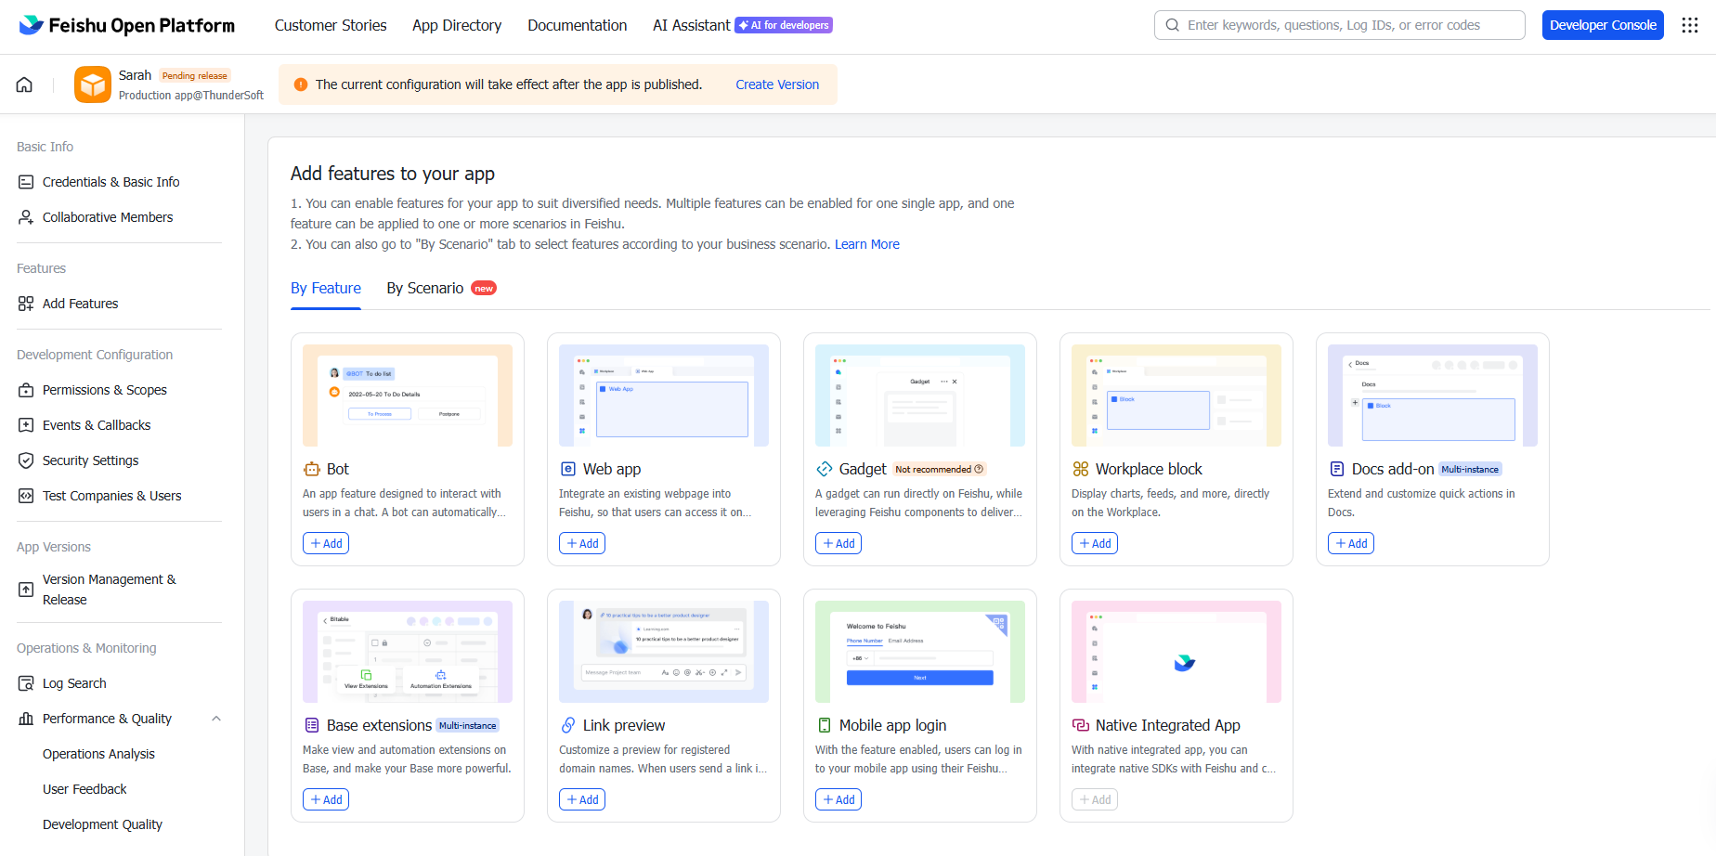Focus the keyword search field
This screenshot has width=1716, height=856.
(x=1346, y=25)
